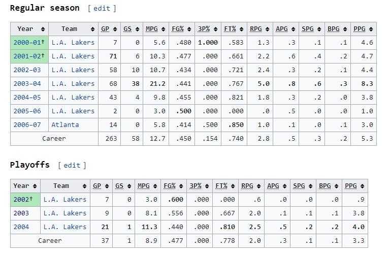Open the 2000-01 season link
Viewport: 390px width, 254px height.
pyautogui.click(x=27, y=43)
